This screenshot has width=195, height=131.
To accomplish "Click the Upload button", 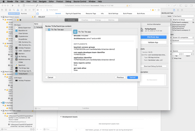I will pyautogui.click(x=133, y=77).
